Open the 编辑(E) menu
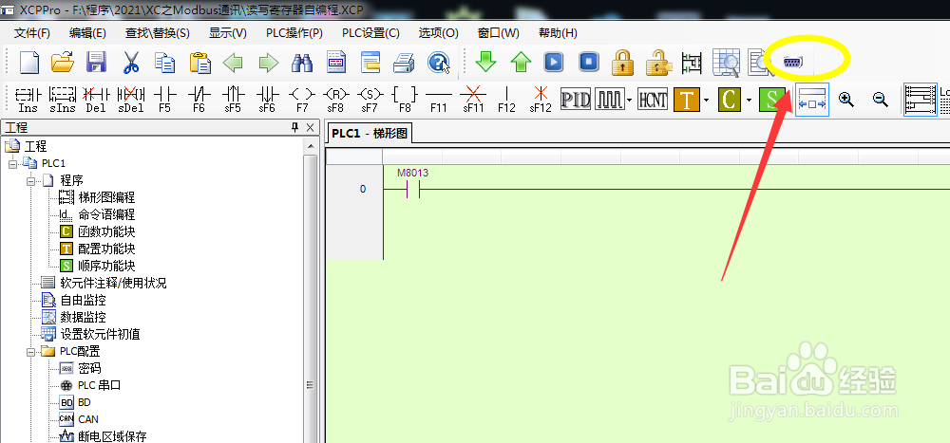This screenshot has height=443, width=950. coord(87,33)
